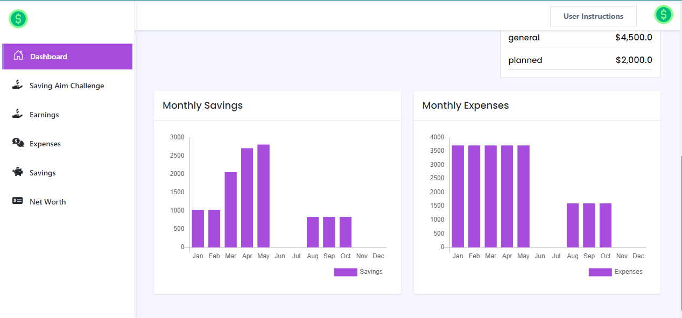This screenshot has width=682, height=318.
Task: Click the hand-with-dollar icon beside Earnings
Action: [x=18, y=114]
